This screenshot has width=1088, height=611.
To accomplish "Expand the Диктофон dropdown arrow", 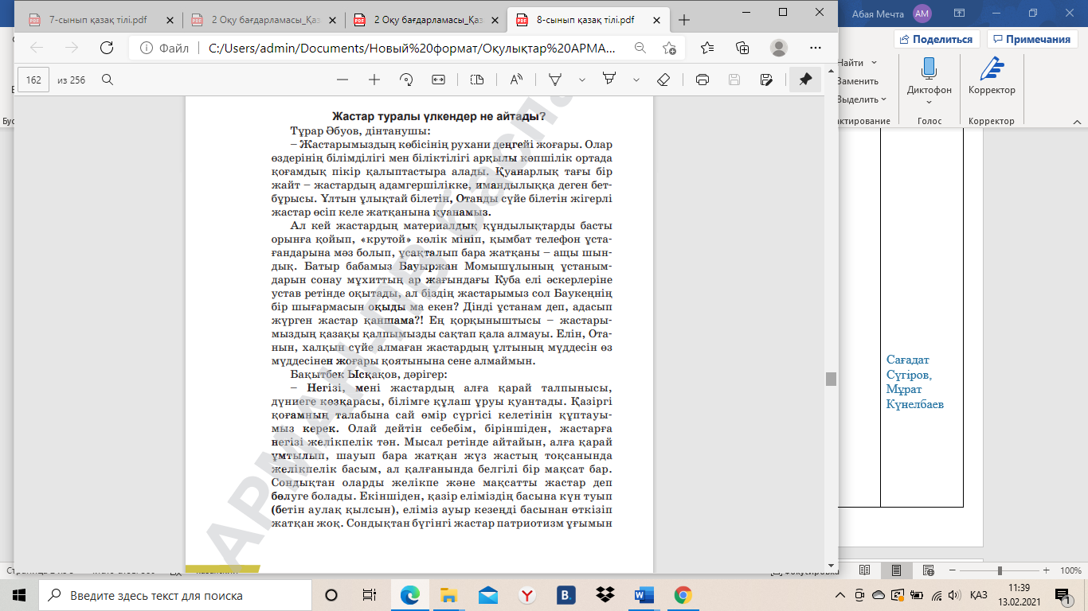I will click(929, 101).
